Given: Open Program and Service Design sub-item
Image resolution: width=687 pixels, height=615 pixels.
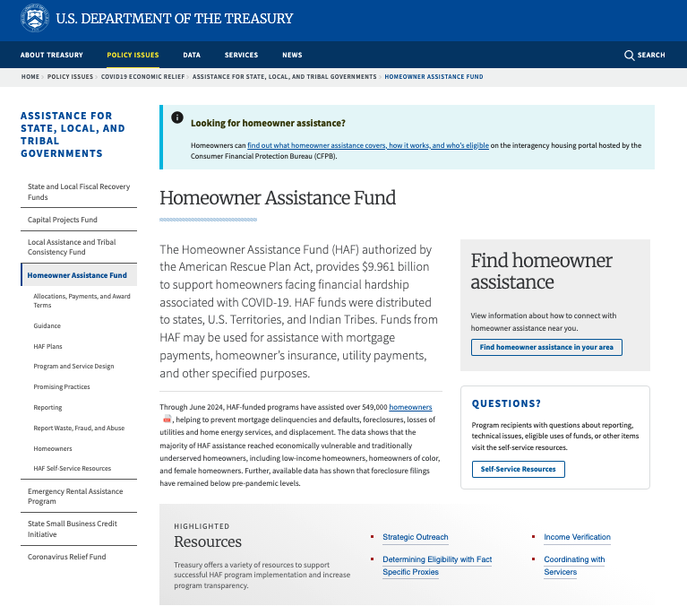Looking at the screenshot, I should click(x=73, y=367).
